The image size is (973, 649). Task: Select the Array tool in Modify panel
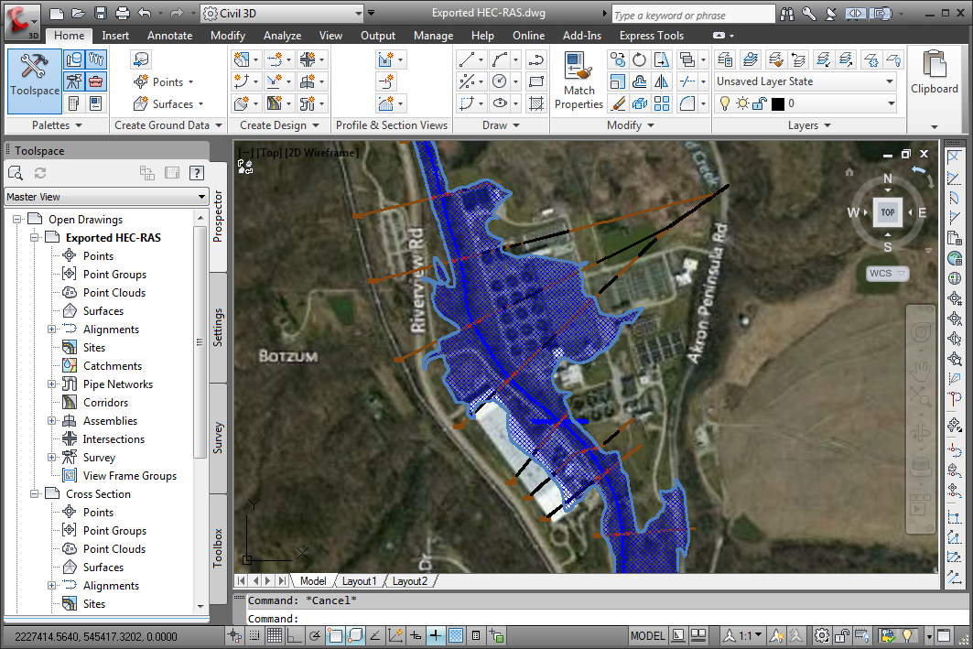[x=662, y=103]
